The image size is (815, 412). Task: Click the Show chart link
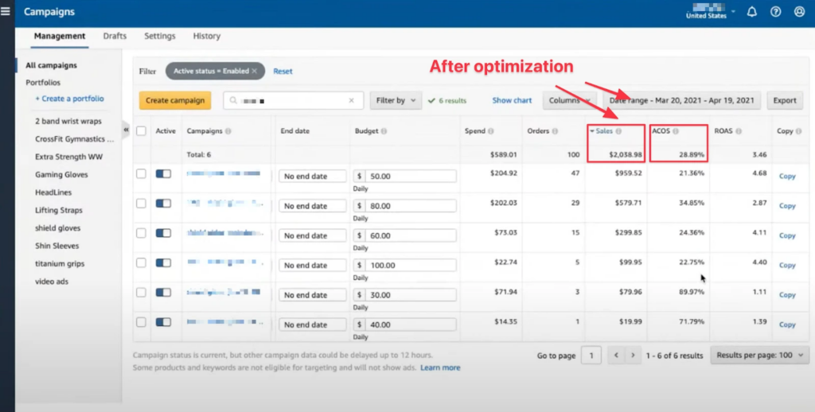(x=512, y=100)
